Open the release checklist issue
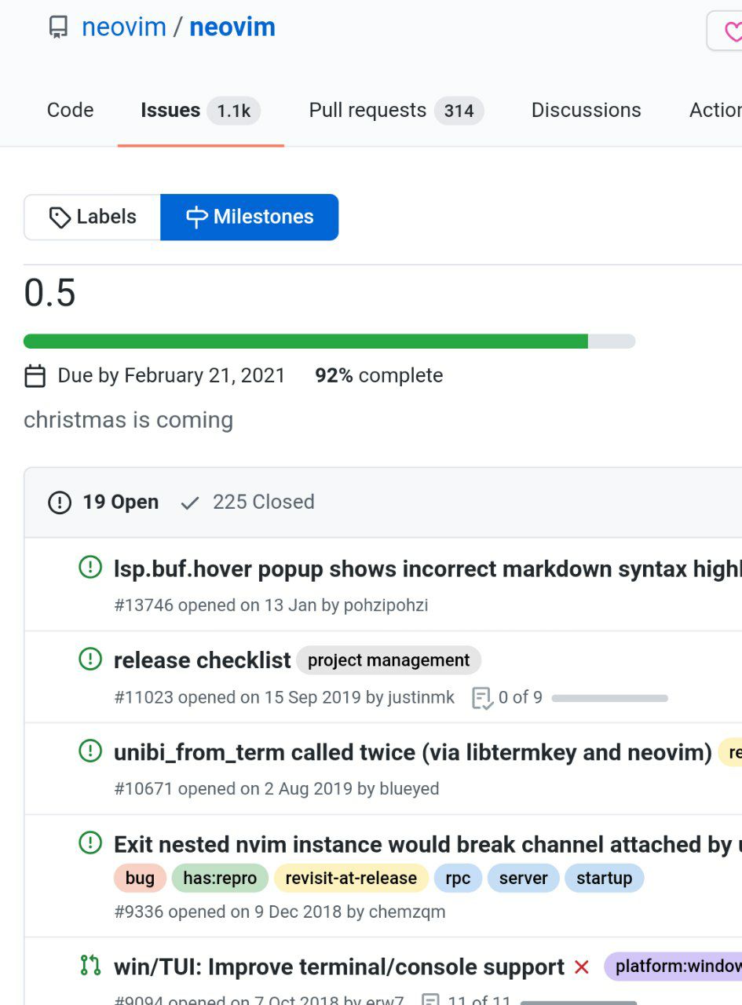 pos(203,661)
